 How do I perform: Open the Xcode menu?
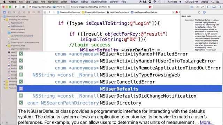coord(13,2)
